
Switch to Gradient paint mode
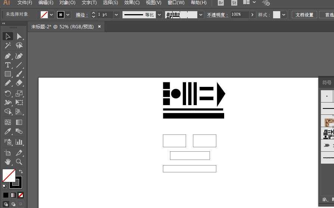pyautogui.click(x=13, y=195)
